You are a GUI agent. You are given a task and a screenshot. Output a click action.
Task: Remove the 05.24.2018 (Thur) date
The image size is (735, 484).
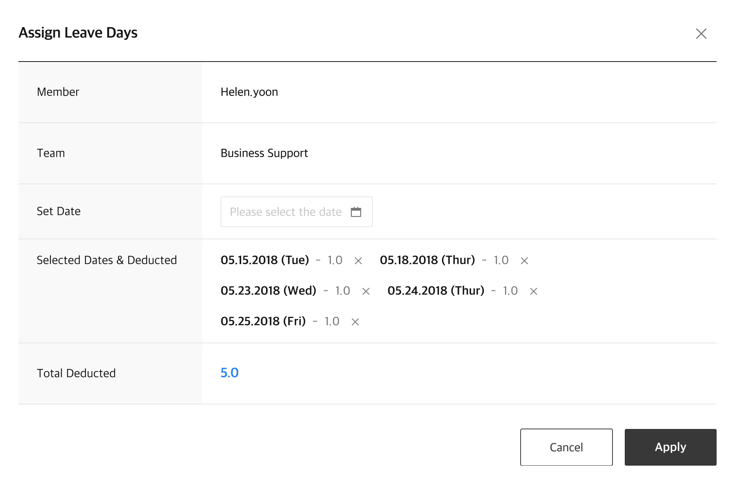pos(534,291)
